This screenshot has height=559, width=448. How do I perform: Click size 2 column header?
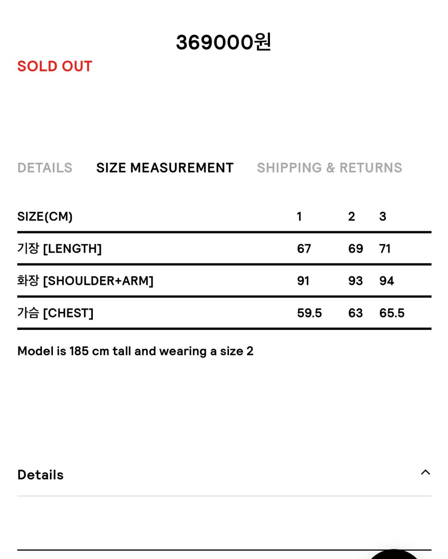pyautogui.click(x=351, y=216)
